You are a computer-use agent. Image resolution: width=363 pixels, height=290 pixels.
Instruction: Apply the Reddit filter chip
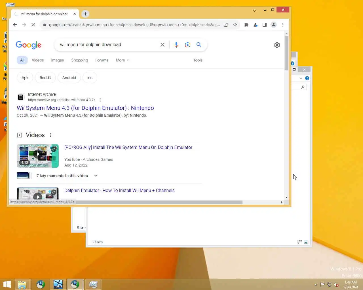pyautogui.click(x=45, y=78)
